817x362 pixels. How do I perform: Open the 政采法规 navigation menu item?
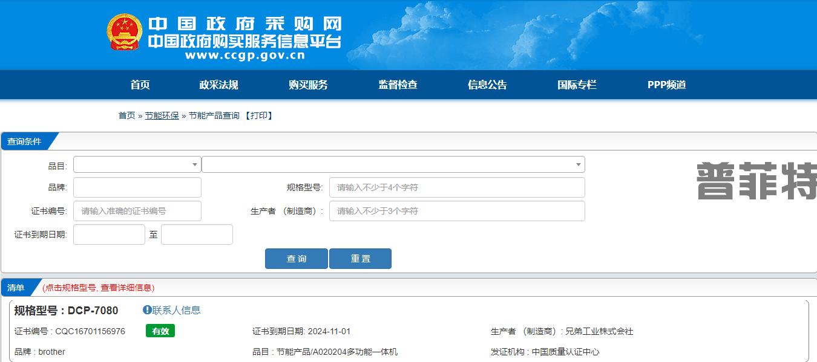[x=218, y=85]
